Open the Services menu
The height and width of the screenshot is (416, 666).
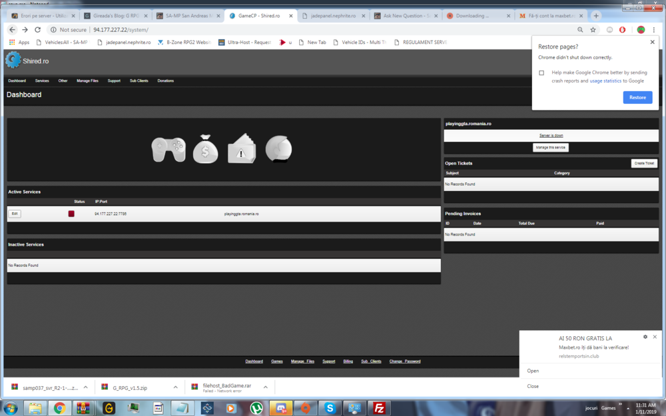pos(42,81)
